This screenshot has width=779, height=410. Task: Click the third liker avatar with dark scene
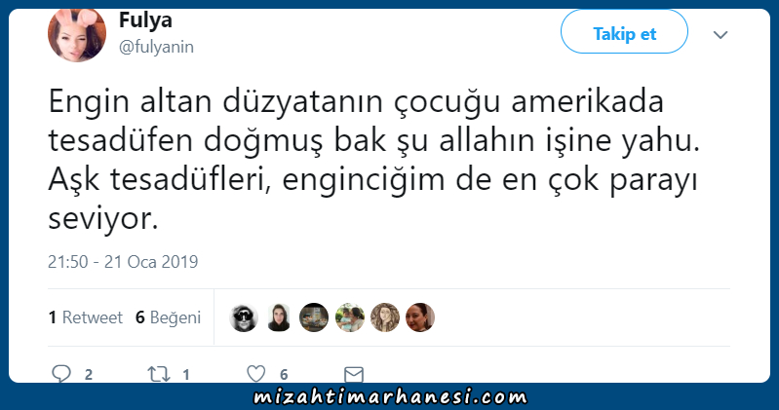[x=314, y=317]
